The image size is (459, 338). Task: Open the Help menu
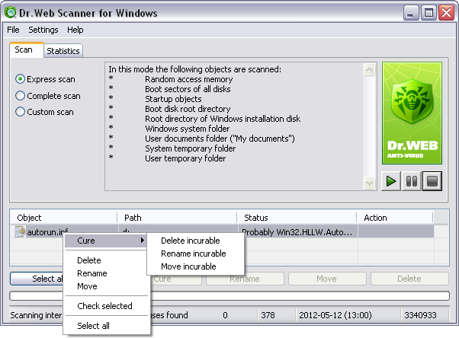click(75, 30)
